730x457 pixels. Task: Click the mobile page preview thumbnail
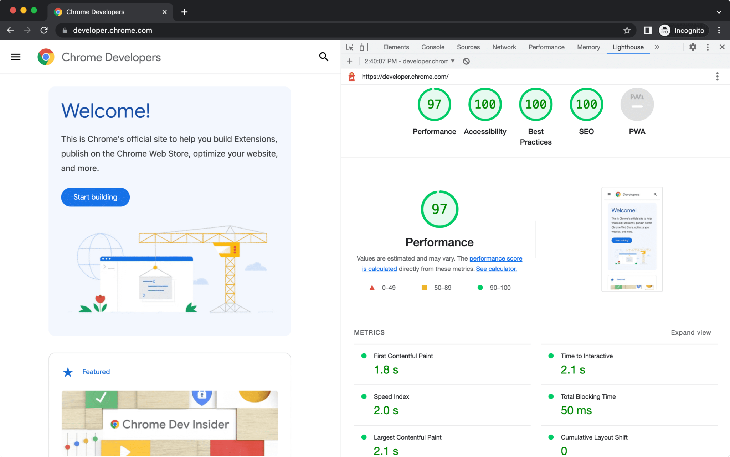(632, 239)
